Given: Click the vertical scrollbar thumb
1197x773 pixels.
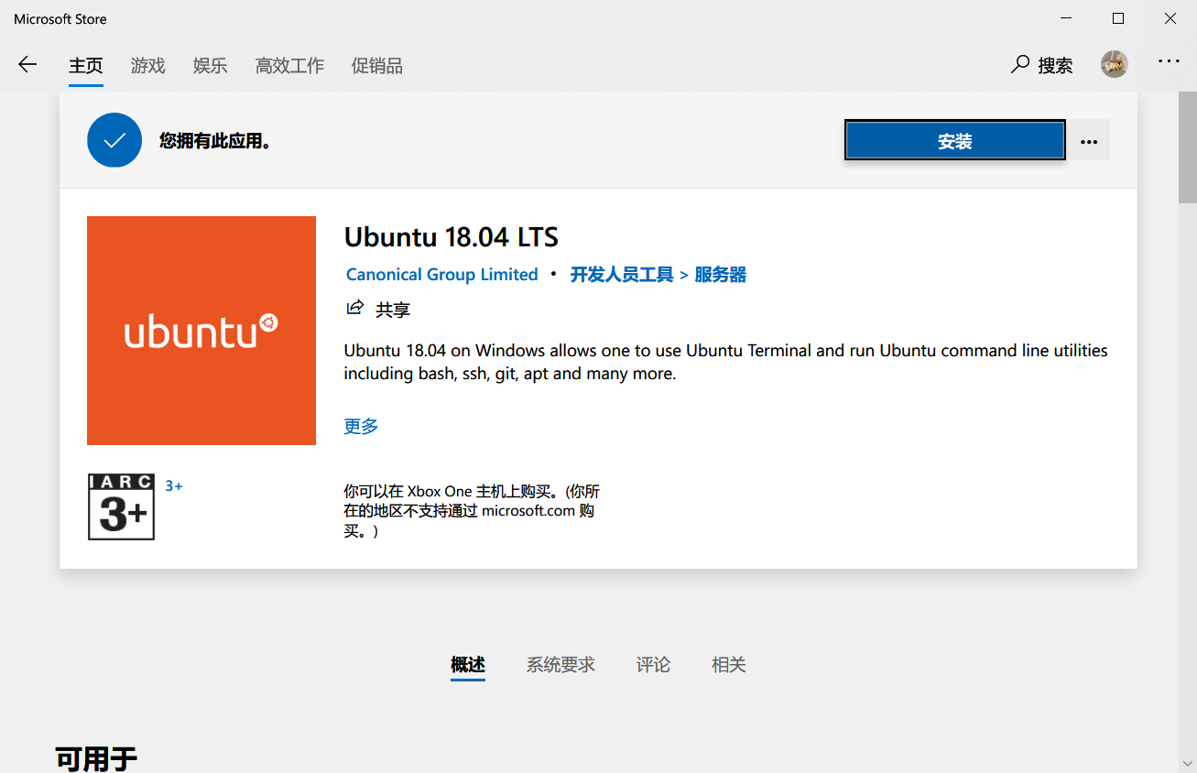Looking at the screenshot, I should pos(1187,147).
